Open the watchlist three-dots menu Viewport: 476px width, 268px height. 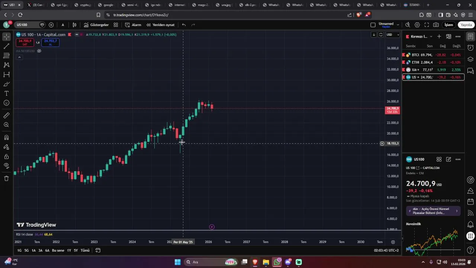click(x=458, y=36)
